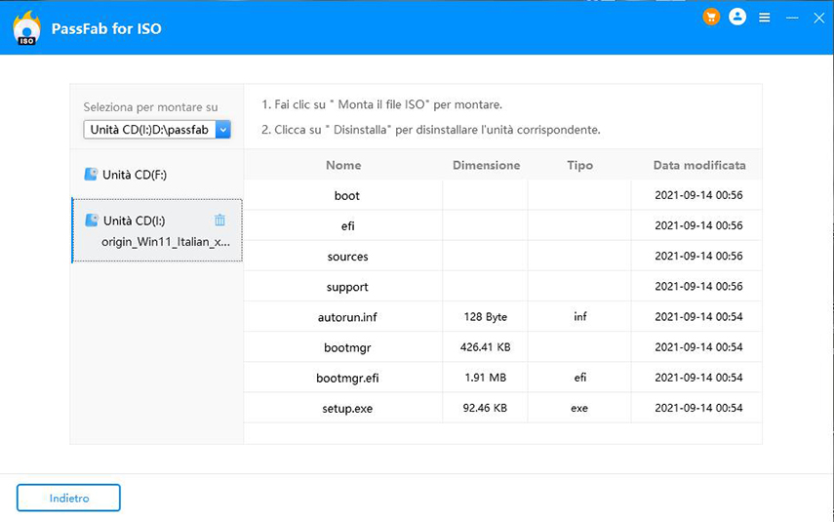The width and height of the screenshot is (834, 522).
Task: Minimize the PassFab for ISO window
Action: click(x=791, y=18)
